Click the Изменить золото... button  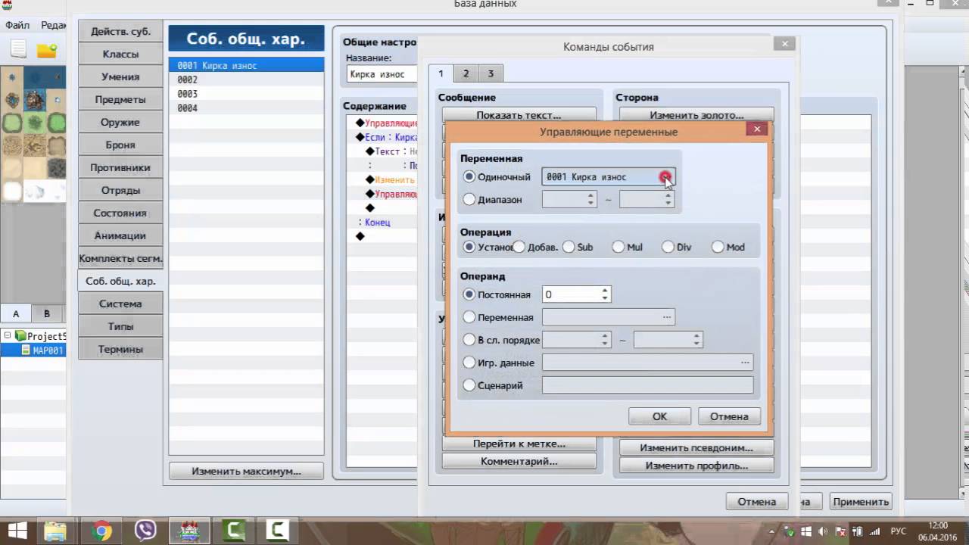pos(696,115)
